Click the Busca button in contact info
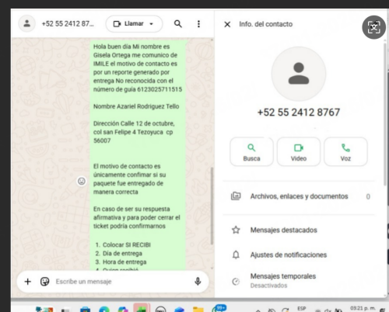The image size is (389, 312). (251, 152)
